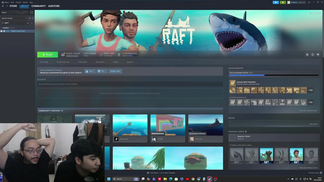Open game info icon
The image size is (324, 182).
pyautogui.click(x=313, y=55)
